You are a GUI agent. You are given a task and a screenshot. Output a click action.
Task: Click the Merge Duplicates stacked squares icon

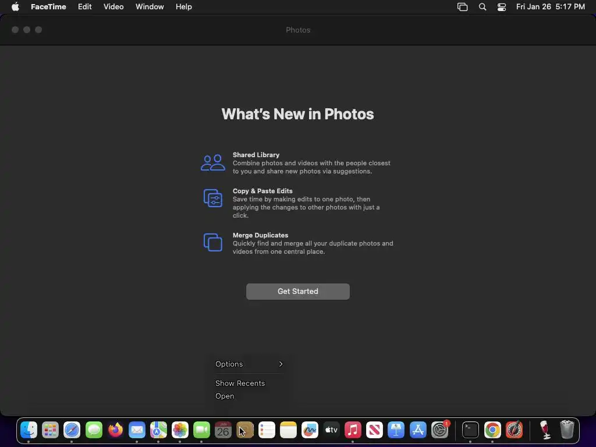click(213, 242)
